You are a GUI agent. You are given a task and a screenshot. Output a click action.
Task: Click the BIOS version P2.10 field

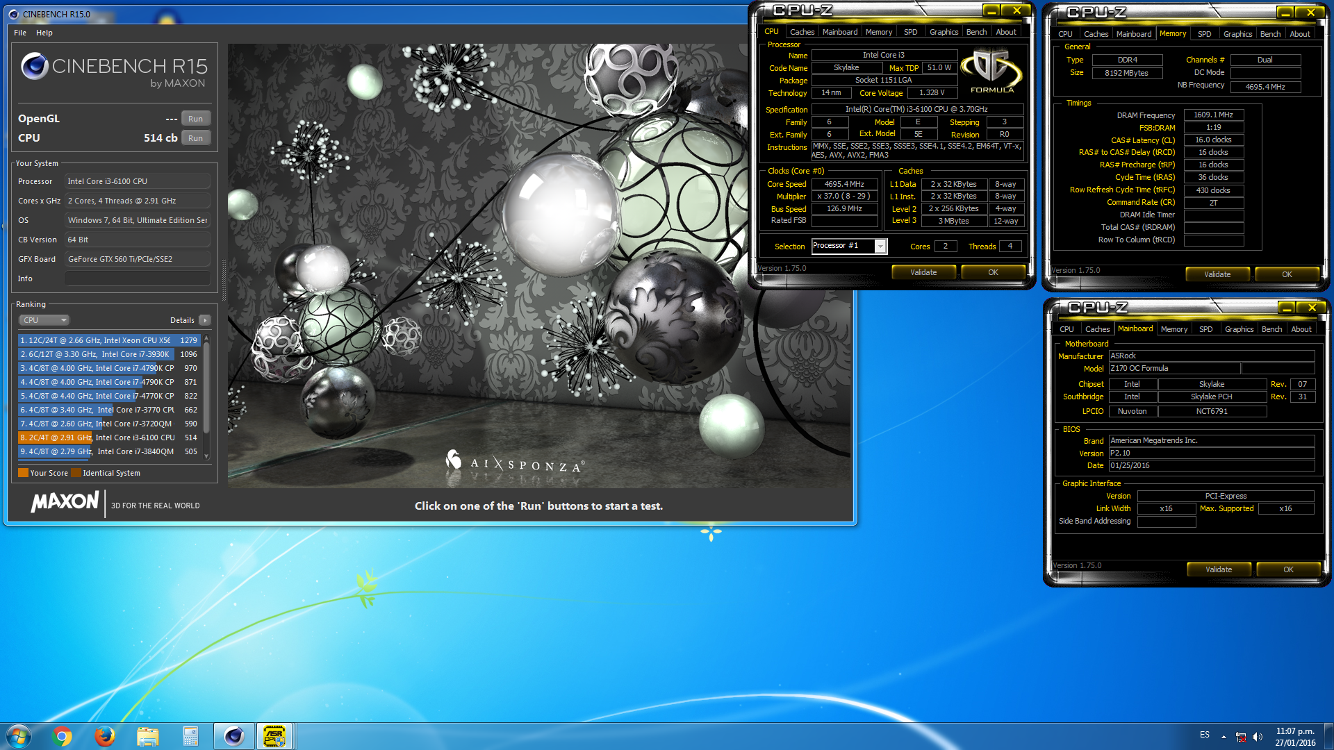1211,453
